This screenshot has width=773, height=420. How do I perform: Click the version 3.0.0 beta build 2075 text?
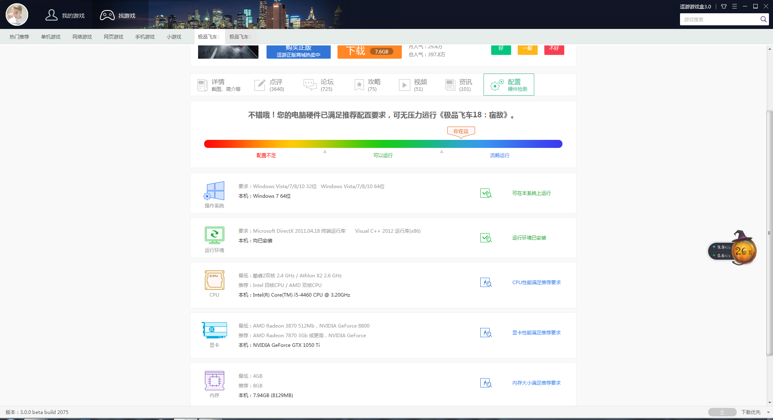(37, 412)
